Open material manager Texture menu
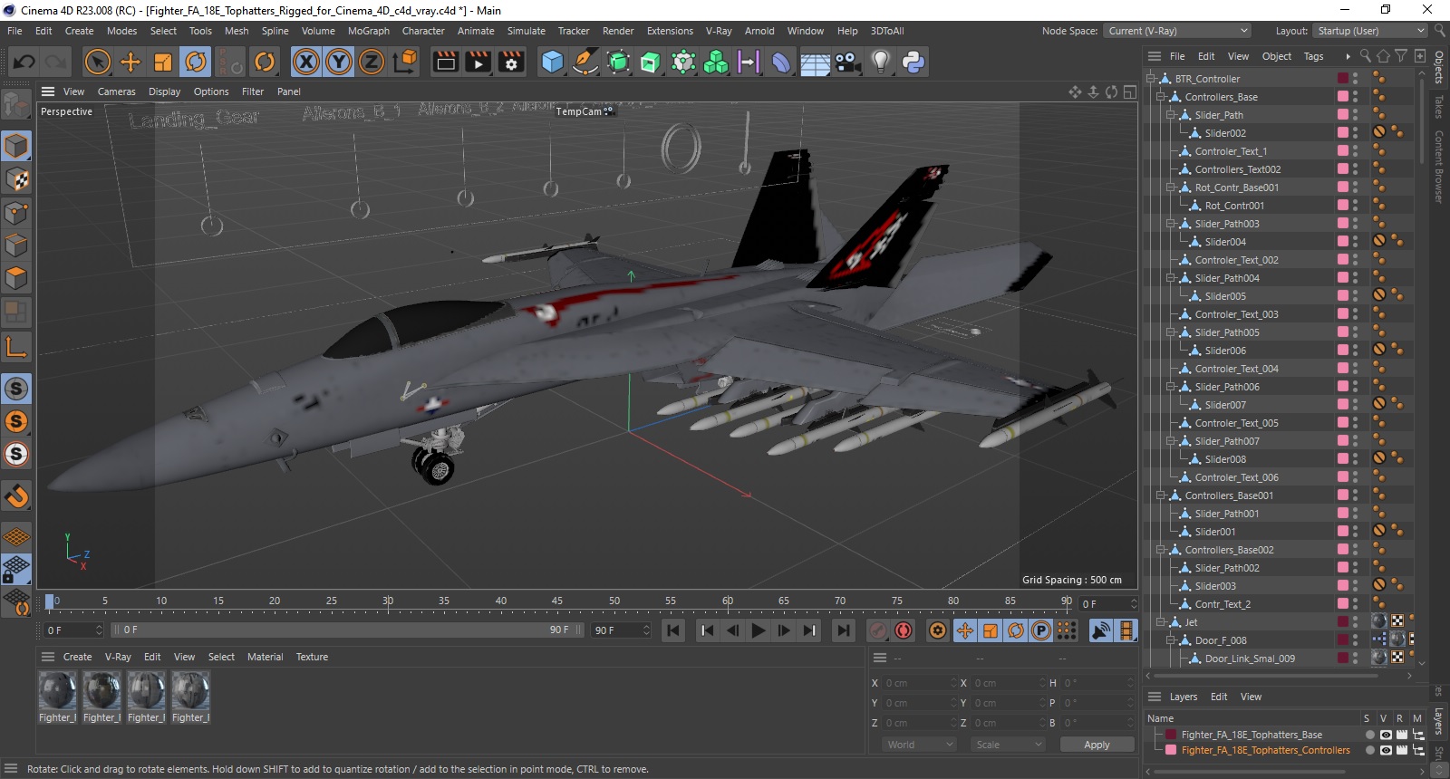Viewport: 1450px width, 779px height. [x=312, y=657]
